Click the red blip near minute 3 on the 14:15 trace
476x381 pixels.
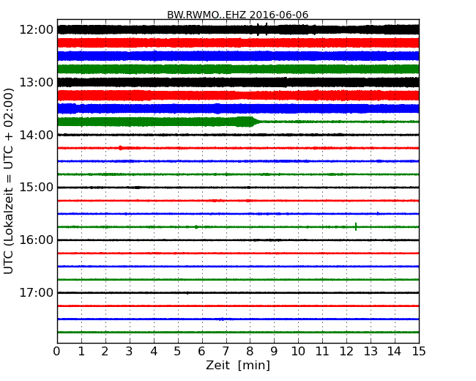pyautogui.click(x=121, y=148)
